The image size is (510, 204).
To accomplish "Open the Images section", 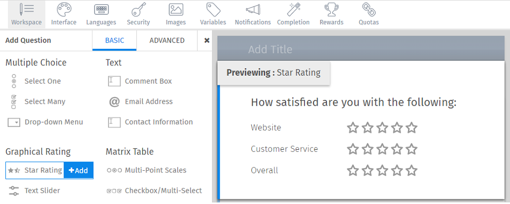I will click(x=176, y=14).
